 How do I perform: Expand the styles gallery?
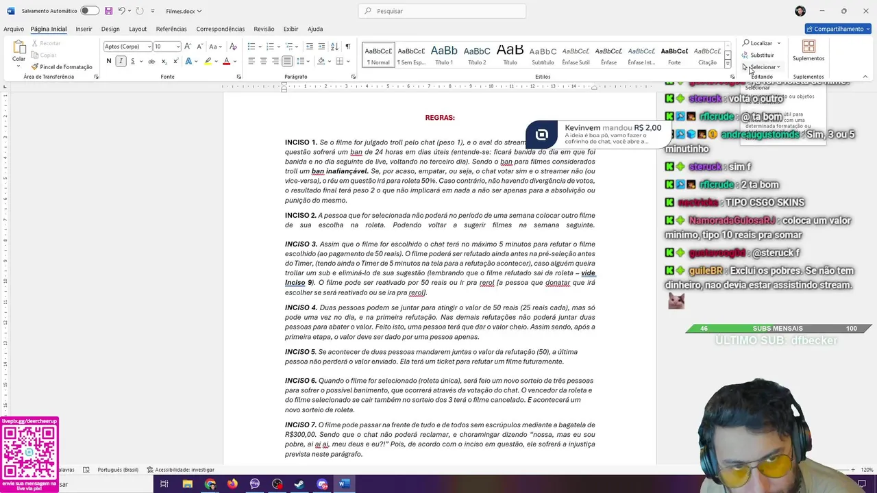(728, 64)
